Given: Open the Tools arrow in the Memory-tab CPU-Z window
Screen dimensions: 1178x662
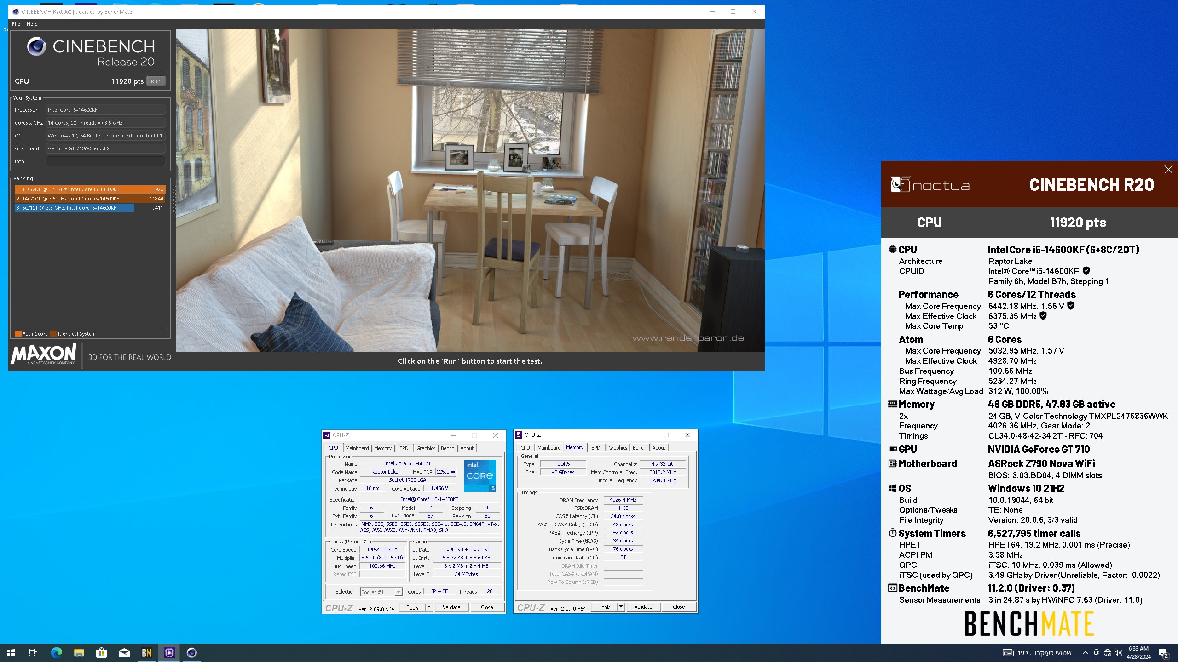Looking at the screenshot, I should coord(621,607).
